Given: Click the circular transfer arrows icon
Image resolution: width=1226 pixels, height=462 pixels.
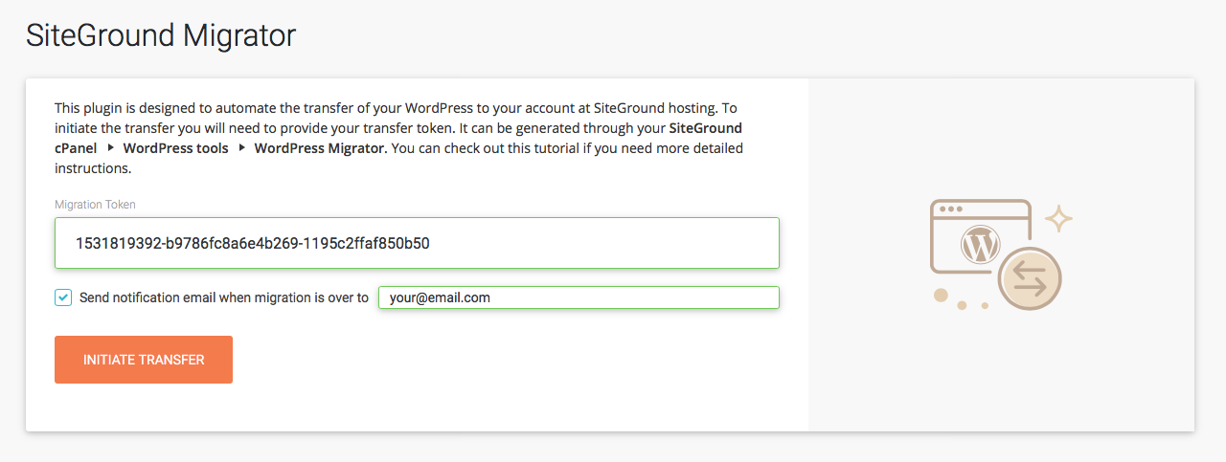Looking at the screenshot, I should [1030, 277].
